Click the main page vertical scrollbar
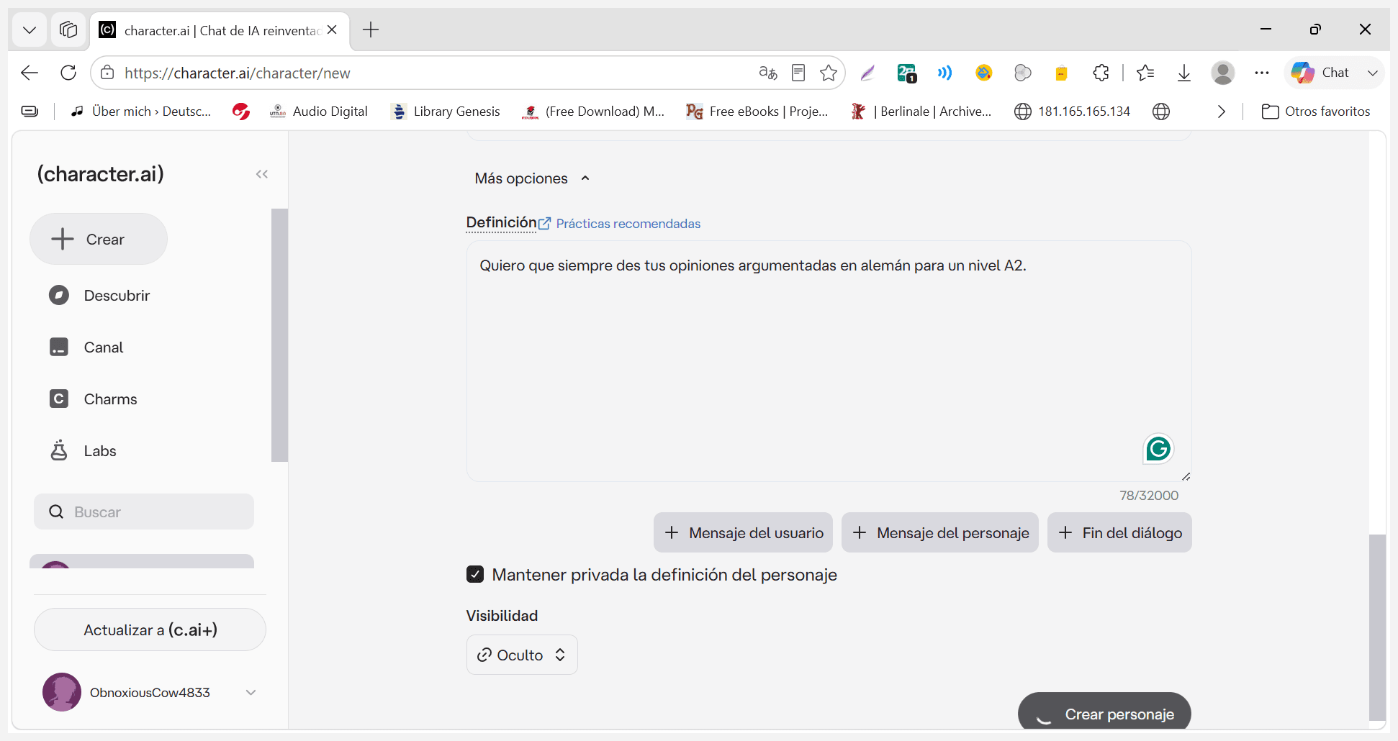The height and width of the screenshot is (741, 1398). click(x=1377, y=627)
